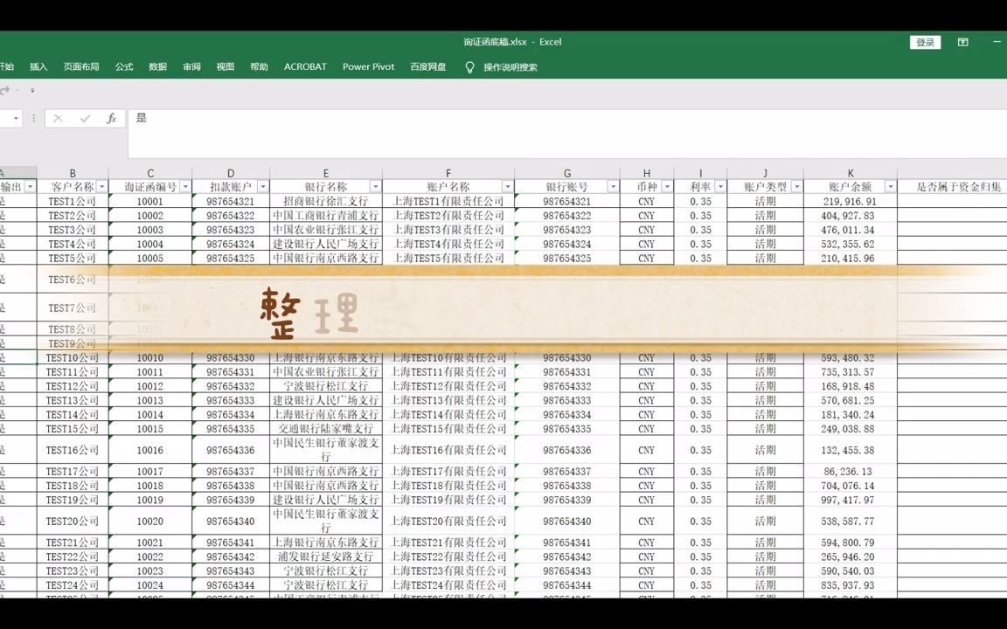Image resolution: width=1007 pixels, height=629 pixels.
Task: Select the 百度网盘 ribbon tab
Action: tap(427, 66)
